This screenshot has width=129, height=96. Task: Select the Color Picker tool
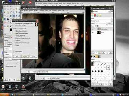click(10, 12)
